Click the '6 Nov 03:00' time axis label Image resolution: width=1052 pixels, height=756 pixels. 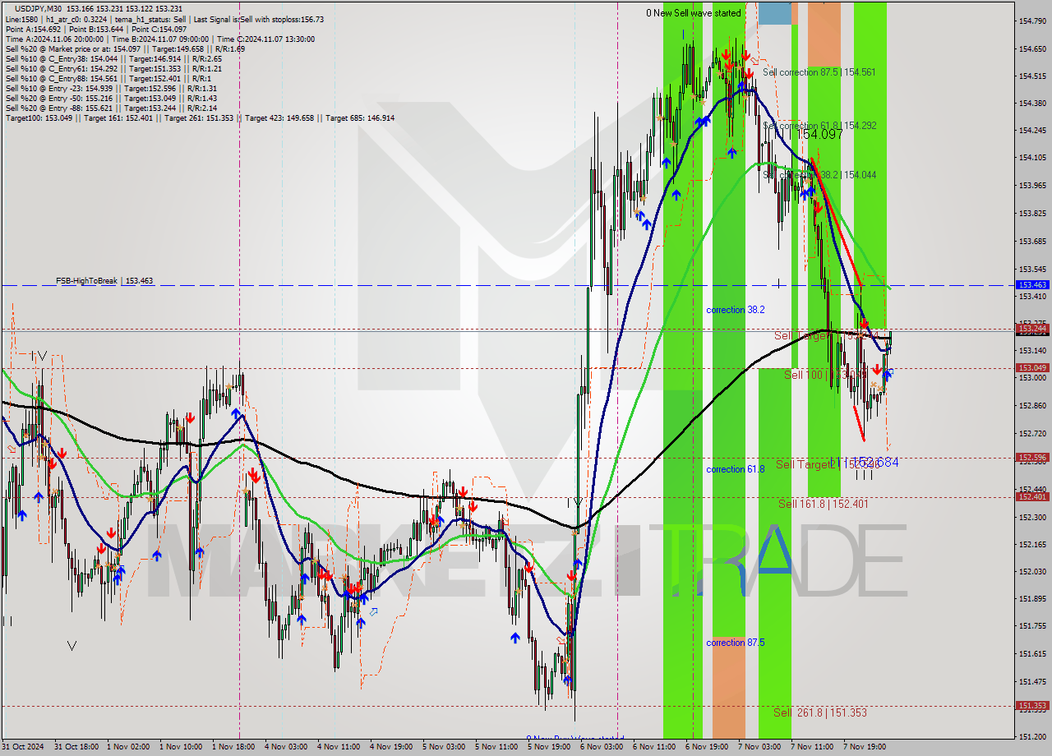click(602, 747)
